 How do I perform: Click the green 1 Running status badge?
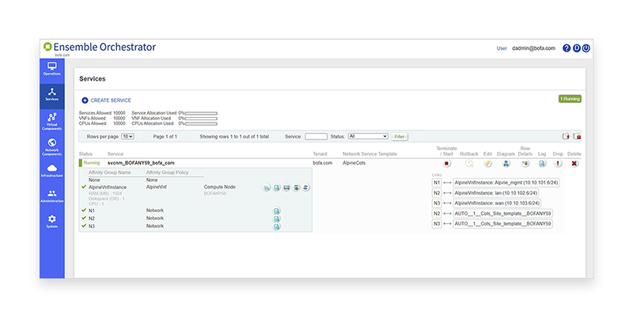(x=570, y=99)
